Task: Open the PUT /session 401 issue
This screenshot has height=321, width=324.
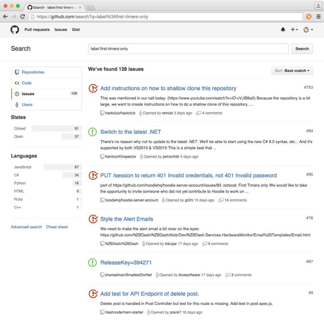Action: pos(188,175)
